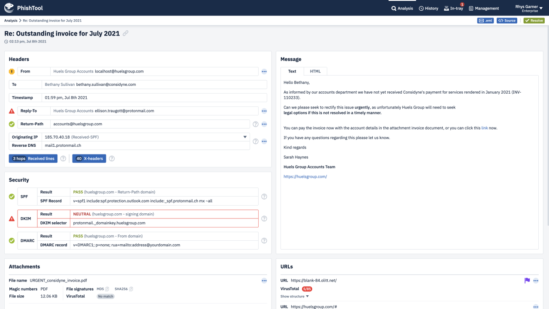The image size is (549, 309).
Task: Open help for the SPF result
Action: click(x=264, y=197)
